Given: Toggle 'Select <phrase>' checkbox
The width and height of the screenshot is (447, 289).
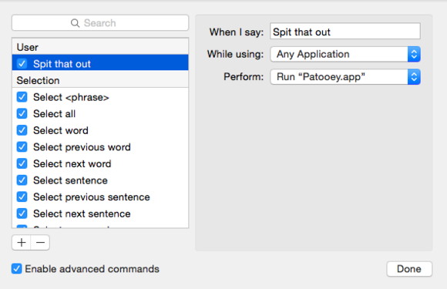Looking at the screenshot, I should 22,97.
